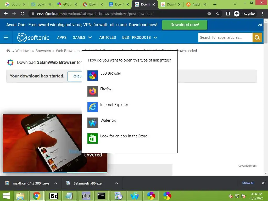The image size is (268, 201).
Task: Click the address bar URL
Action: [x=95, y=14]
